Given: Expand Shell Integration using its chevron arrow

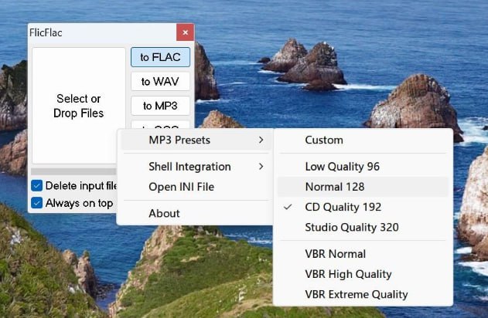Looking at the screenshot, I should click(261, 167).
